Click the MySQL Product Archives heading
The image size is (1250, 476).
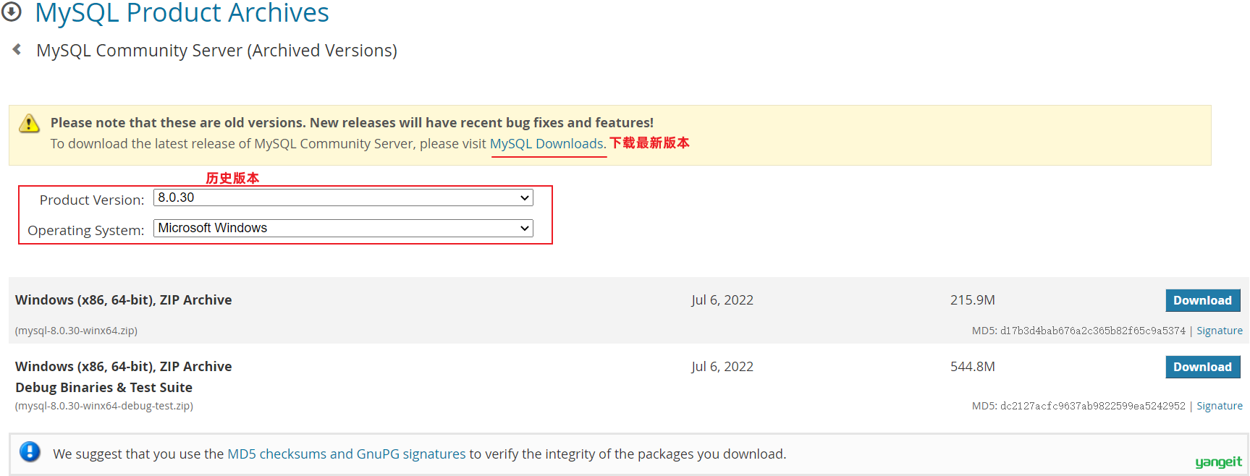[x=182, y=12]
